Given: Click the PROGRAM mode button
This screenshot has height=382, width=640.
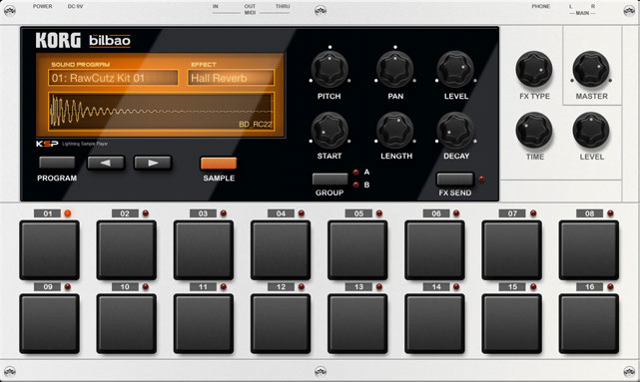Looking at the screenshot, I should 57,163.
